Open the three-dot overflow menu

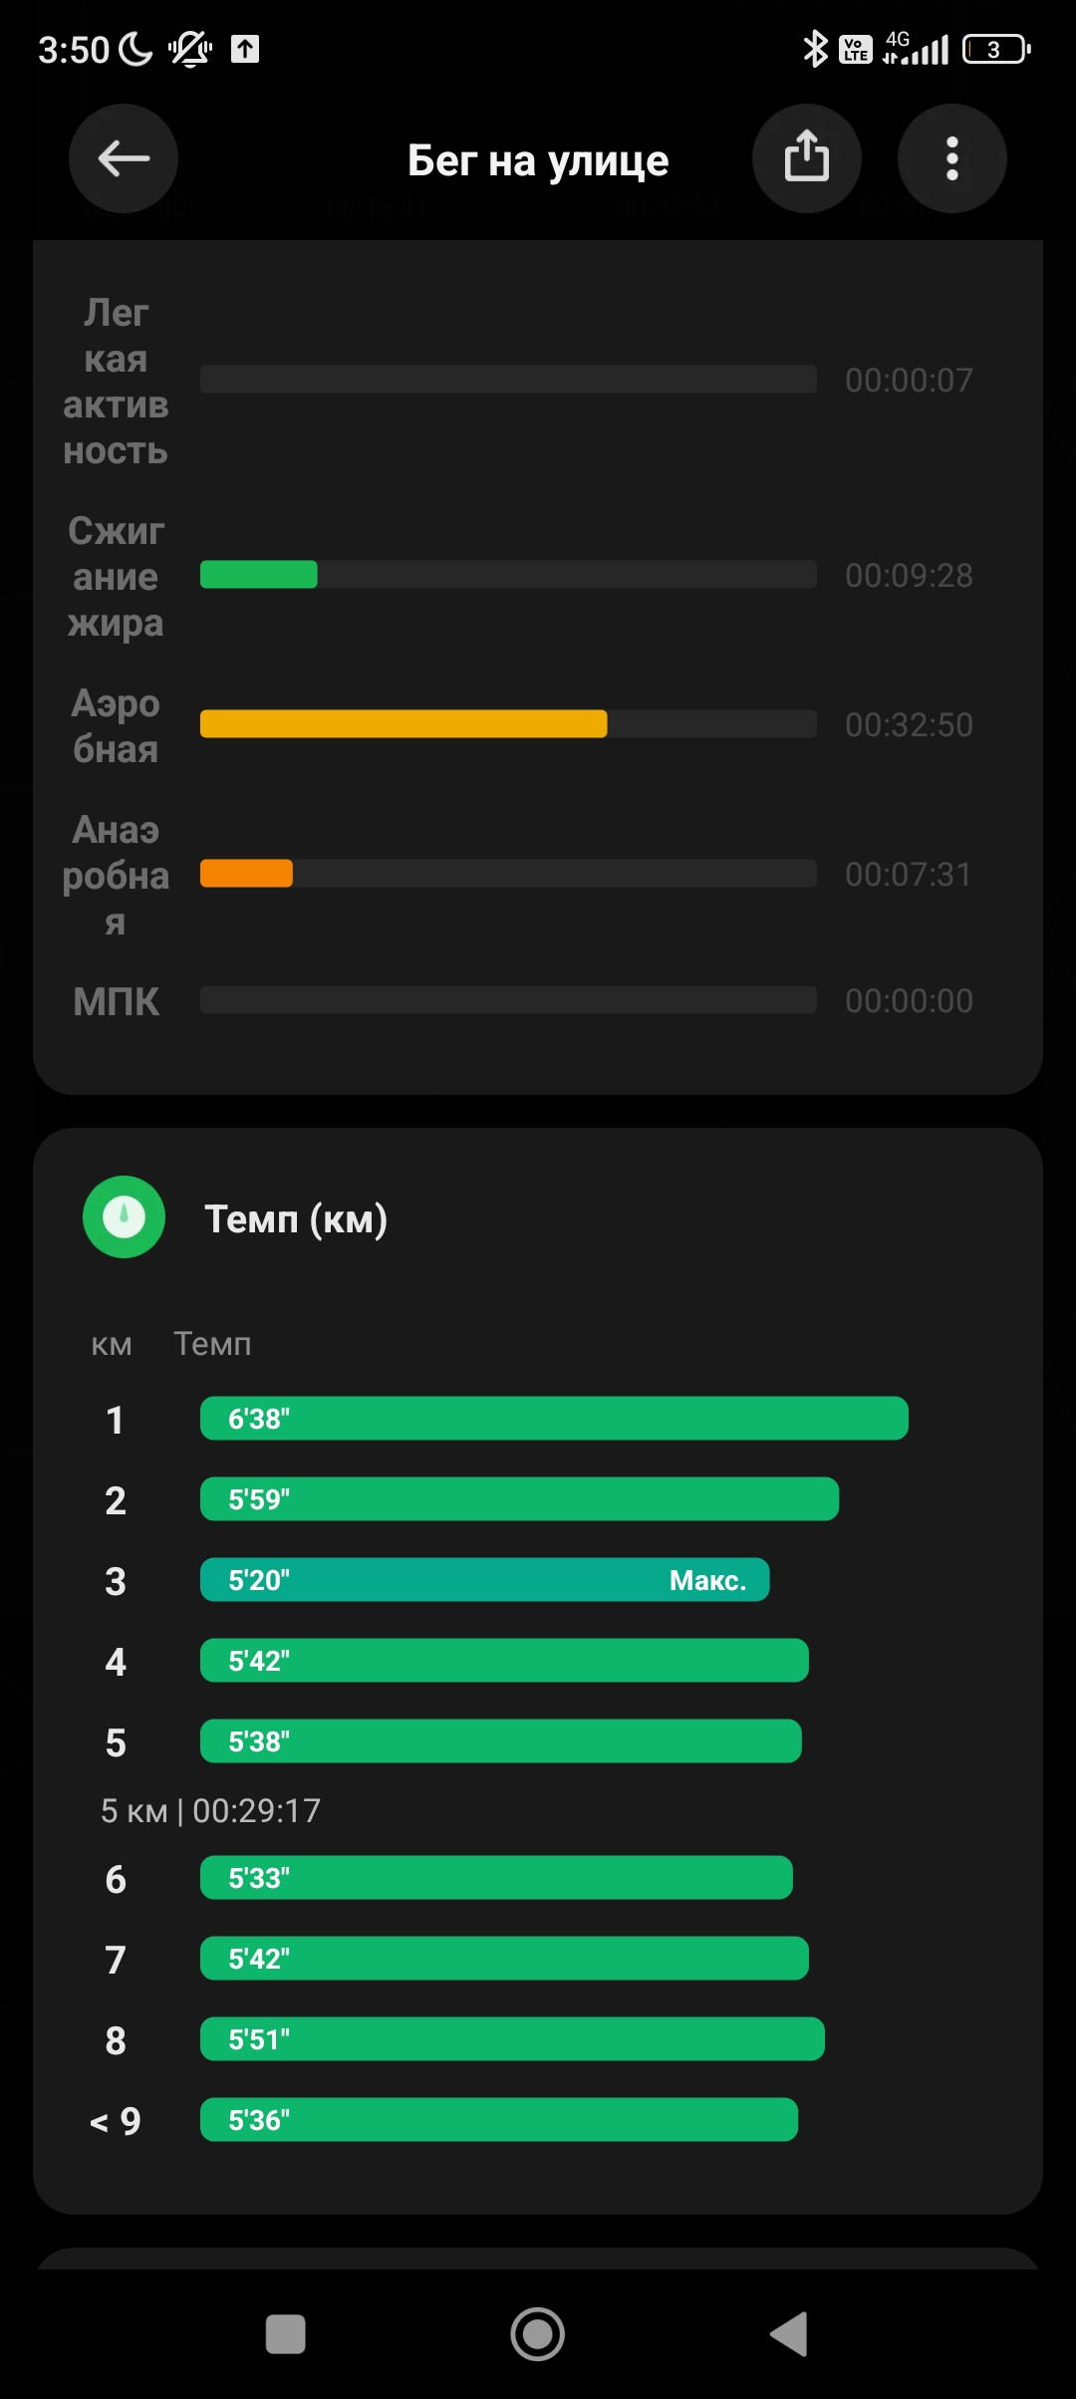952,158
